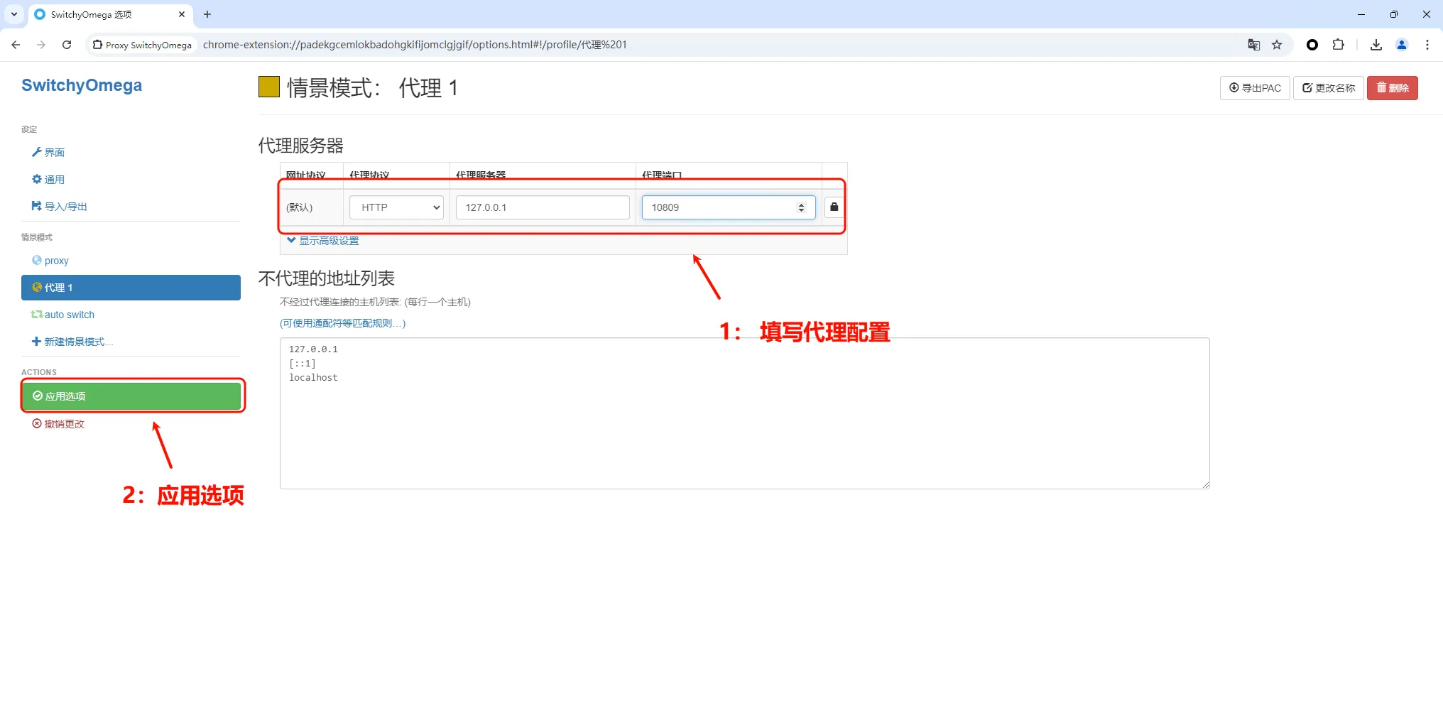
Task: Open Chrome three-dot menu
Action: pyautogui.click(x=1427, y=45)
